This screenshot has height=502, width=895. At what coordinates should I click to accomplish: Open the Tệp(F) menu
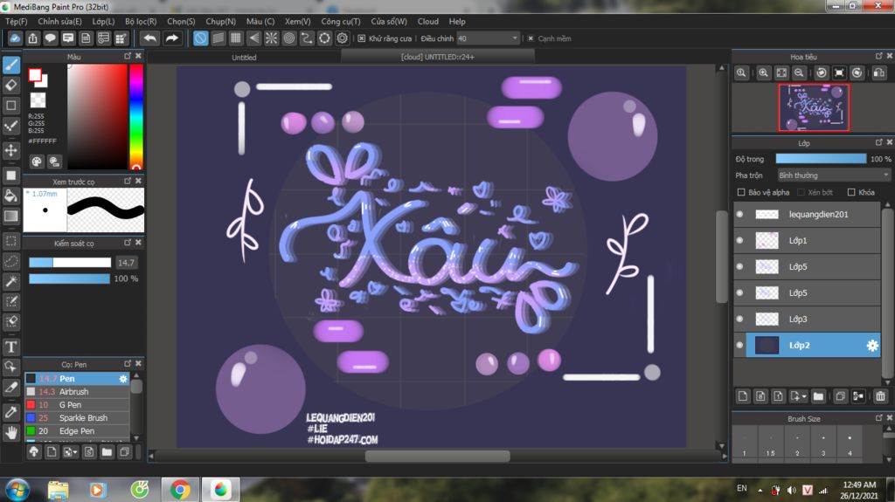pyautogui.click(x=16, y=21)
